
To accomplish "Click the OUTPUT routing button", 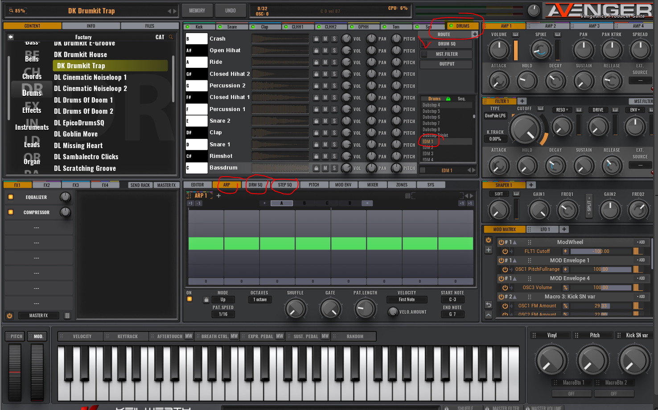I will [447, 64].
